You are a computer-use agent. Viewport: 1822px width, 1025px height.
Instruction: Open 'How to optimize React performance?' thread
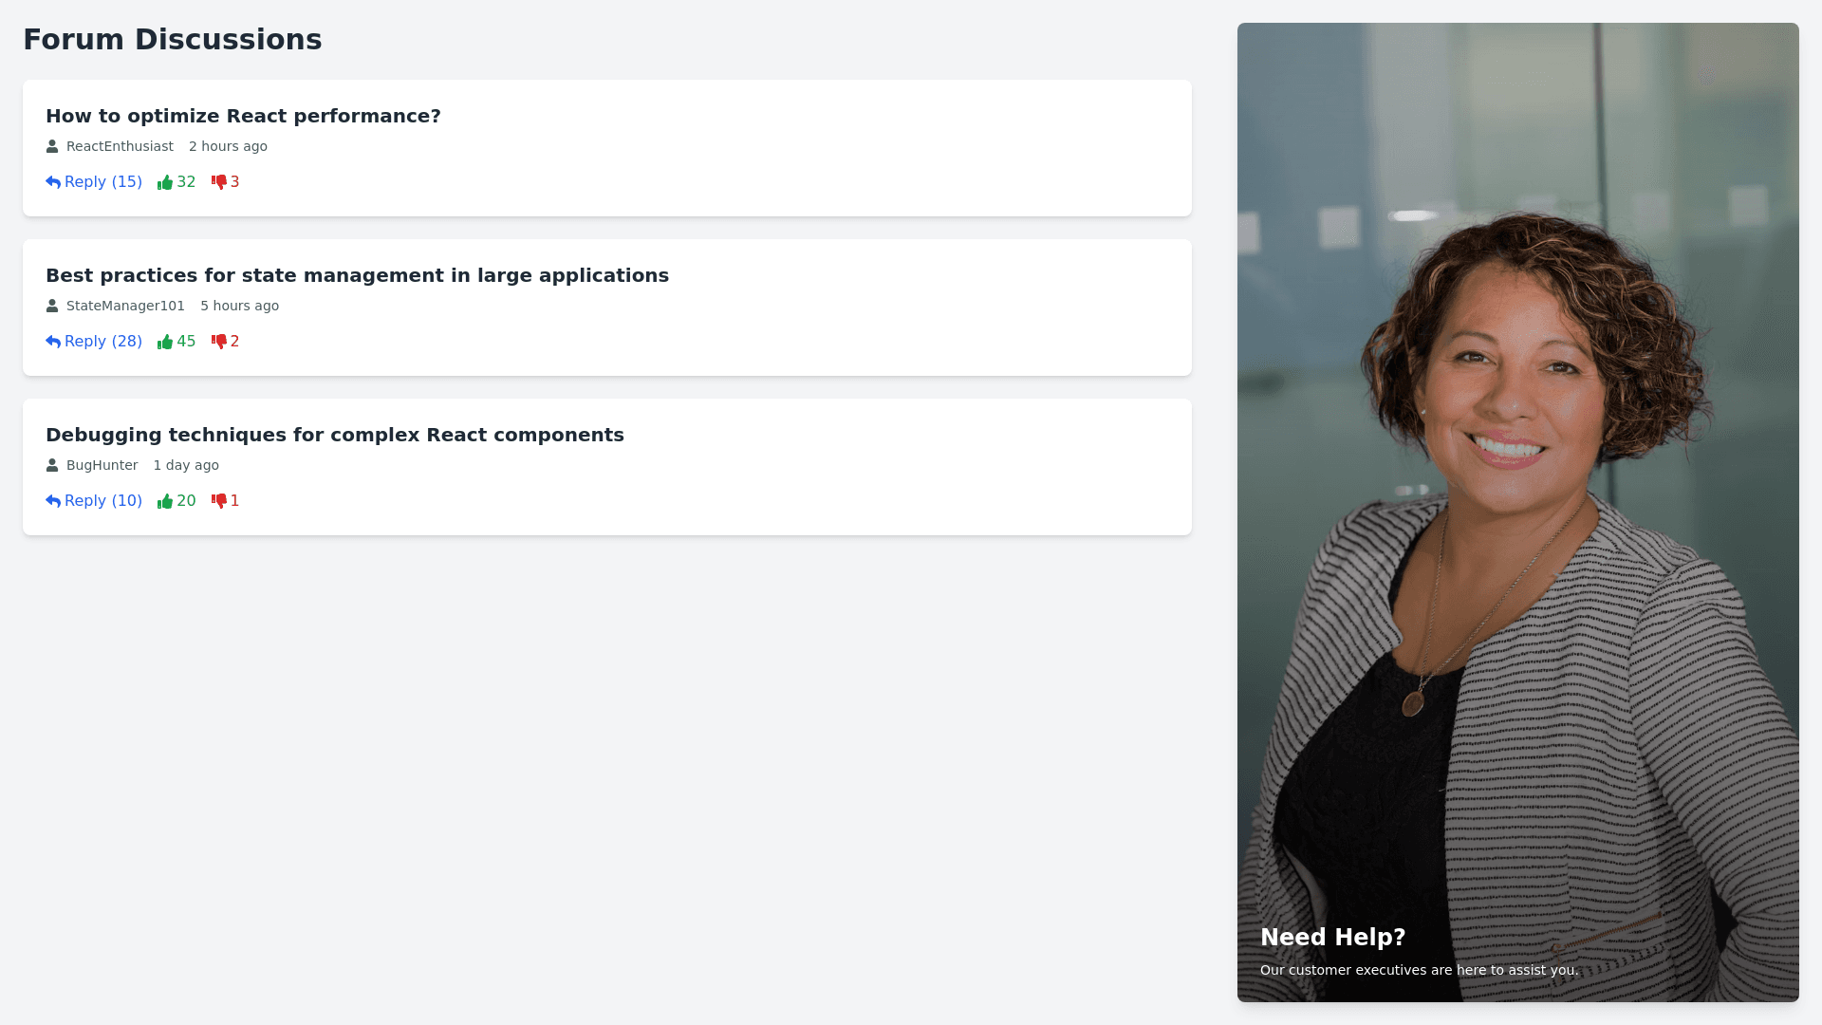(x=243, y=116)
